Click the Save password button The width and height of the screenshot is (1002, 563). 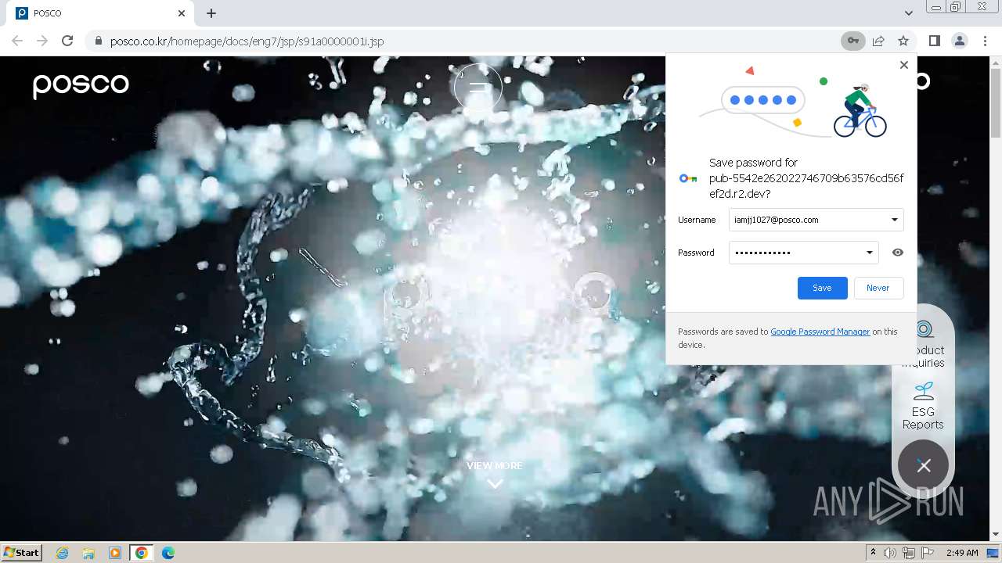(x=822, y=288)
